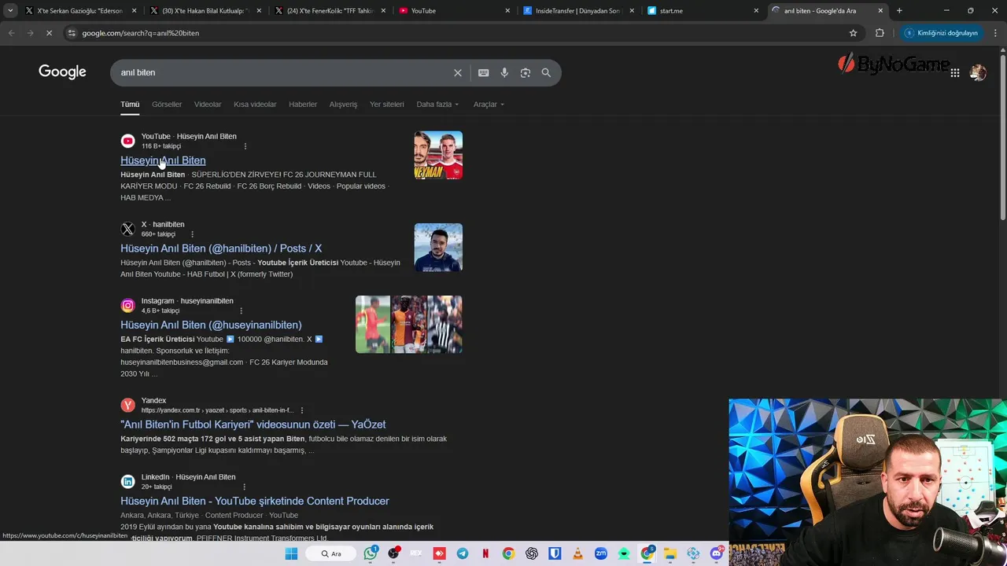Open ChatGPT from the taskbar
Screen dimensions: 1007x566
tap(532, 553)
